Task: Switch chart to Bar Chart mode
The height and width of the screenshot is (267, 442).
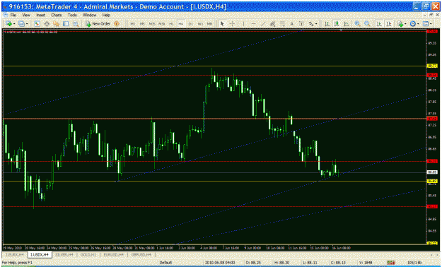Action: tap(327, 24)
